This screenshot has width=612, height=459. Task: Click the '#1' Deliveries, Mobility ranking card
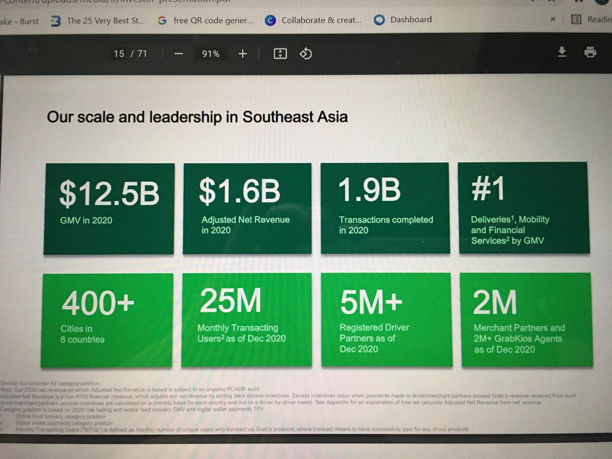524,208
